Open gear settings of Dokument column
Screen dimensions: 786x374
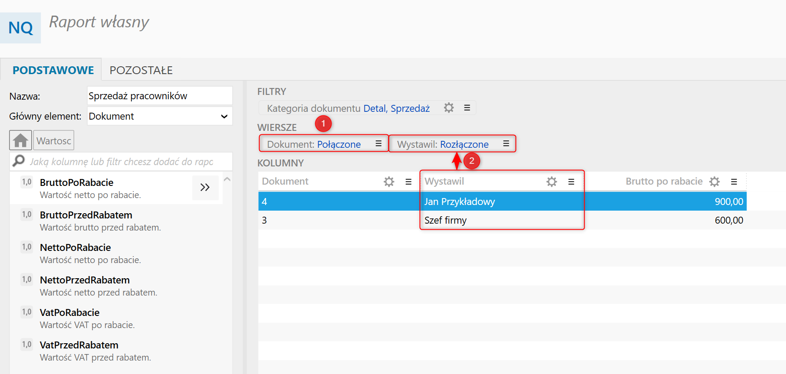(389, 182)
